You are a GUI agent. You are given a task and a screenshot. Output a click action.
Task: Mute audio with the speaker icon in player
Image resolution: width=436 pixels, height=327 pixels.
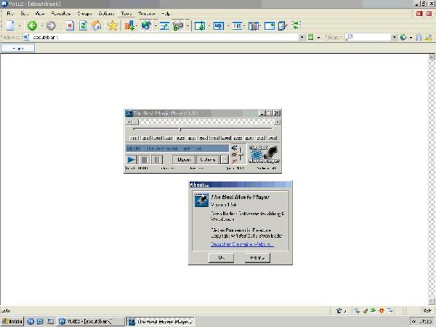[x=234, y=147]
